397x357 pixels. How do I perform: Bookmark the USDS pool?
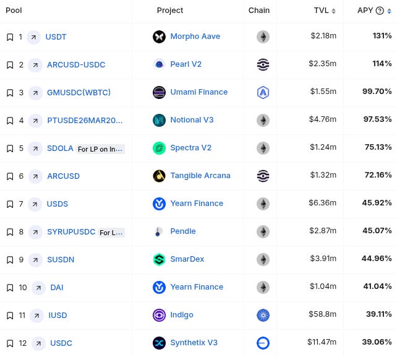[10, 204]
